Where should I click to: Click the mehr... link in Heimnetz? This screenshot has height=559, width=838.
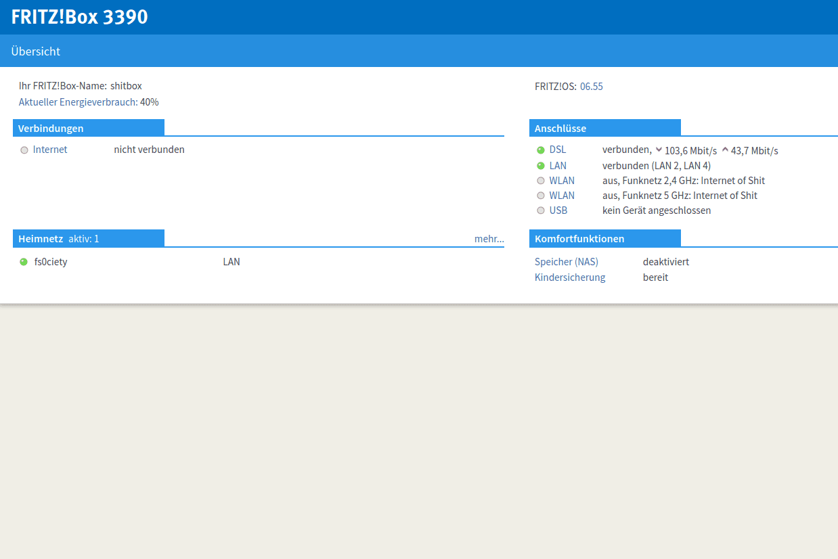click(x=489, y=239)
